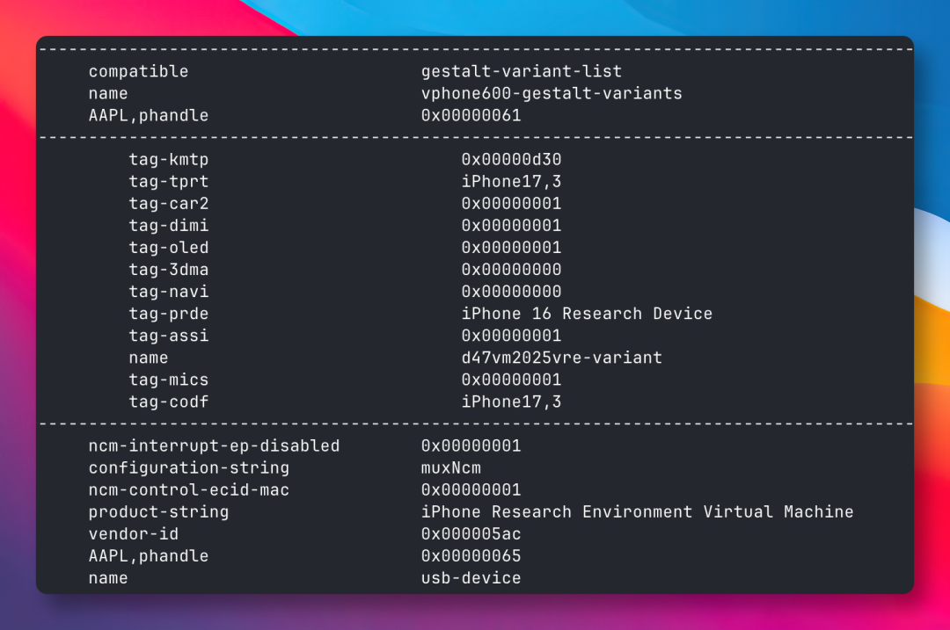950x630 pixels.
Task: Select the iPhone Research Environment Virtual Machine text
Action: 637,511
